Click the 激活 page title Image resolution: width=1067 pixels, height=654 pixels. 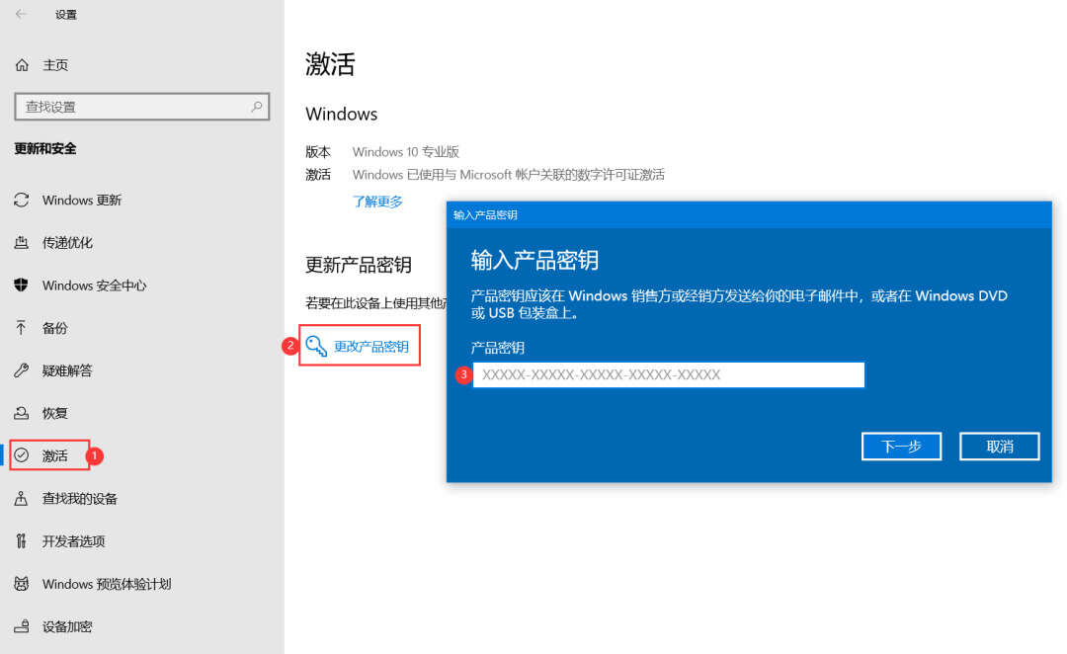[330, 64]
